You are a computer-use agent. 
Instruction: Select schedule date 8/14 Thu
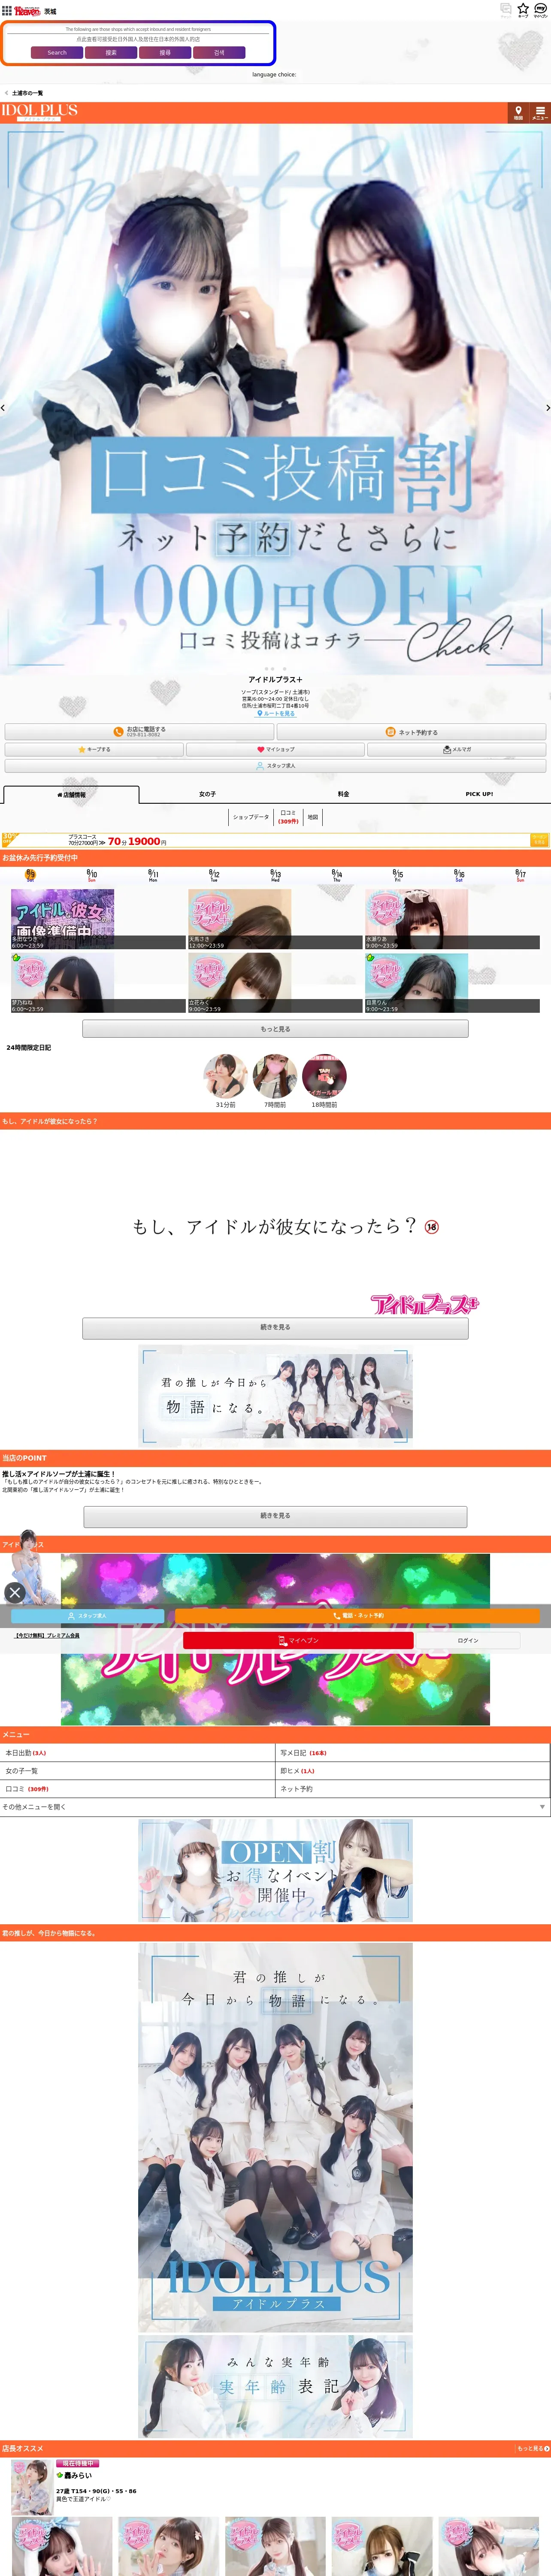[337, 875]
